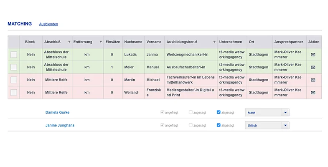Enable zugesagt for Janine Junghans
Image resolution: width=328 pixels, height=167 pixels.
191,125
